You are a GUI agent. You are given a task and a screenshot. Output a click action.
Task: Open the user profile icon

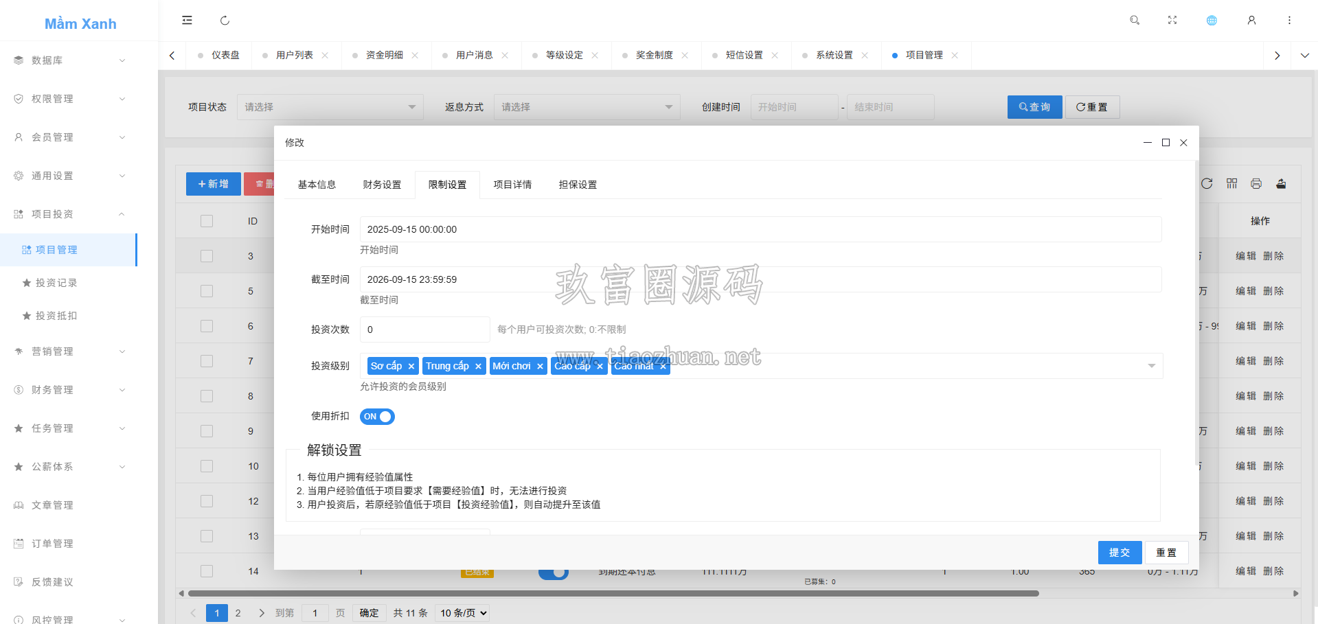pos(1251,21)
